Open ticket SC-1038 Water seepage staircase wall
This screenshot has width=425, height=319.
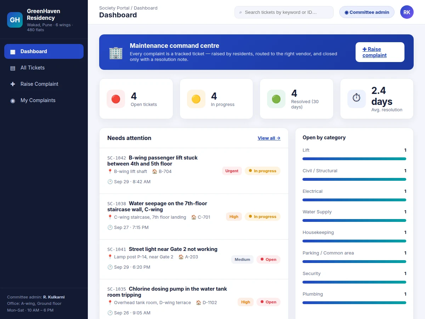coord(194,217)
